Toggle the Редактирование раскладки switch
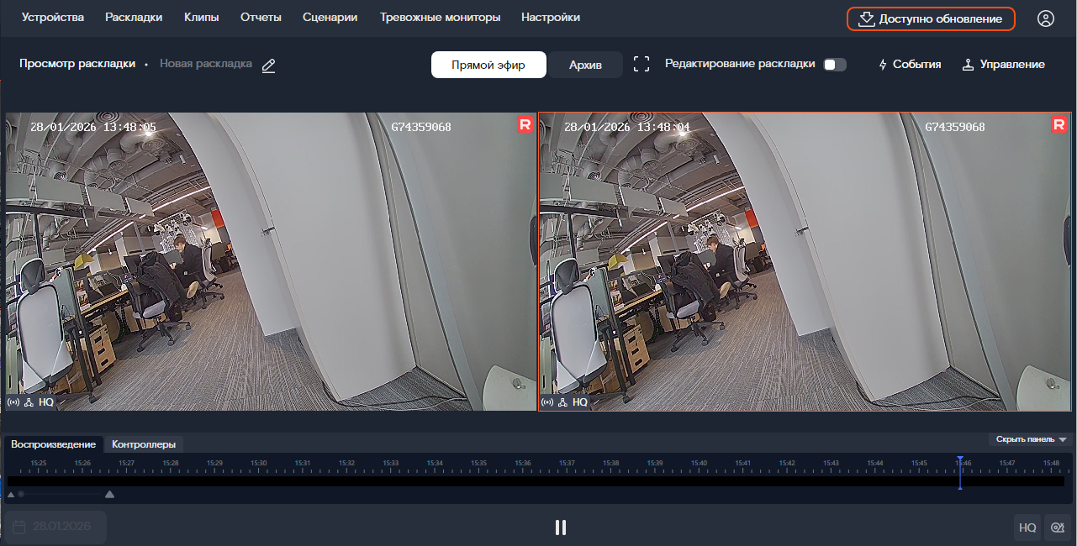 tap(834, 65)
